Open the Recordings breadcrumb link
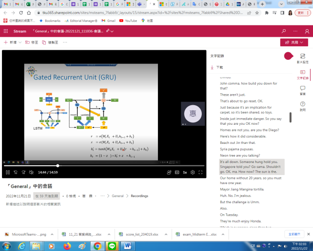This screenshot has width=313, height=251. (139, 196)
